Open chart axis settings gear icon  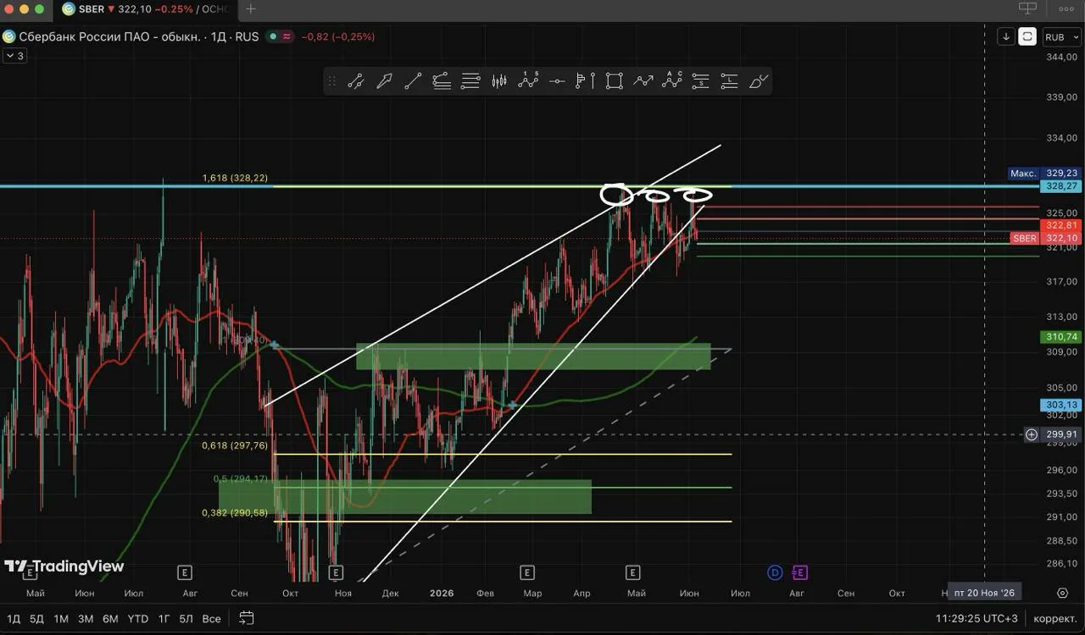[1063, 593]
